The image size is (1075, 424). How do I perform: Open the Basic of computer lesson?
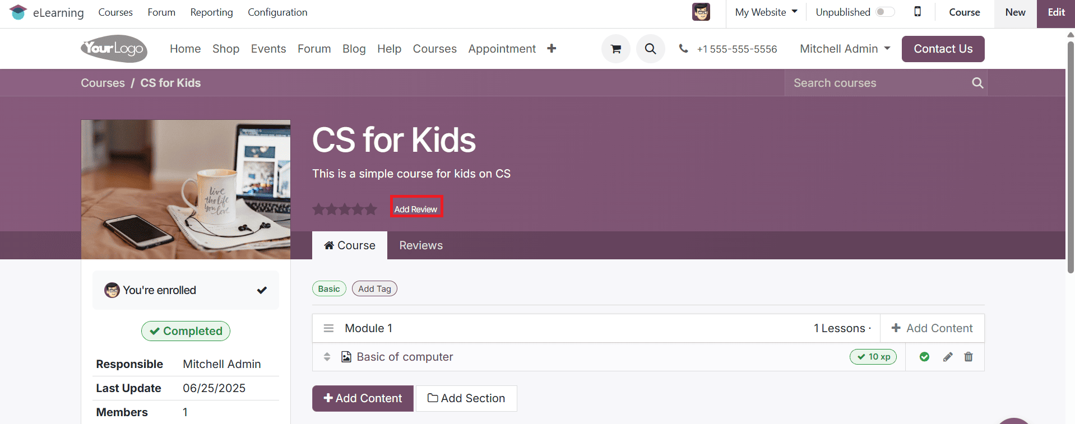click(x=405, y=357)
